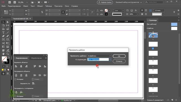Image resolution: width=181 pixels, height=102 pixels.
Task: Align bottom edges in Align panel
Action: (x=45, y=66)
